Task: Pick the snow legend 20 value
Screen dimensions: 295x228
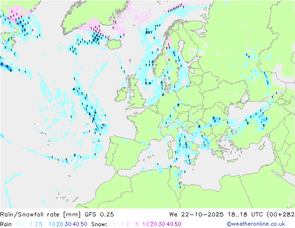Action: (x=154, y=224)
